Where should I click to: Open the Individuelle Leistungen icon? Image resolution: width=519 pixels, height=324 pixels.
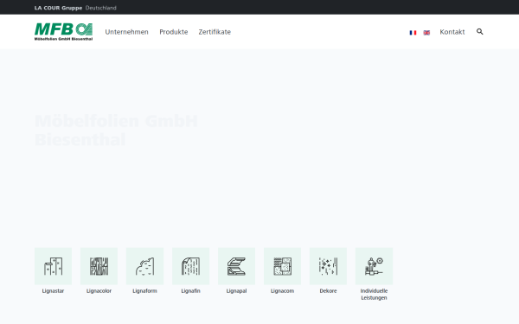click(x=374, y=266)
